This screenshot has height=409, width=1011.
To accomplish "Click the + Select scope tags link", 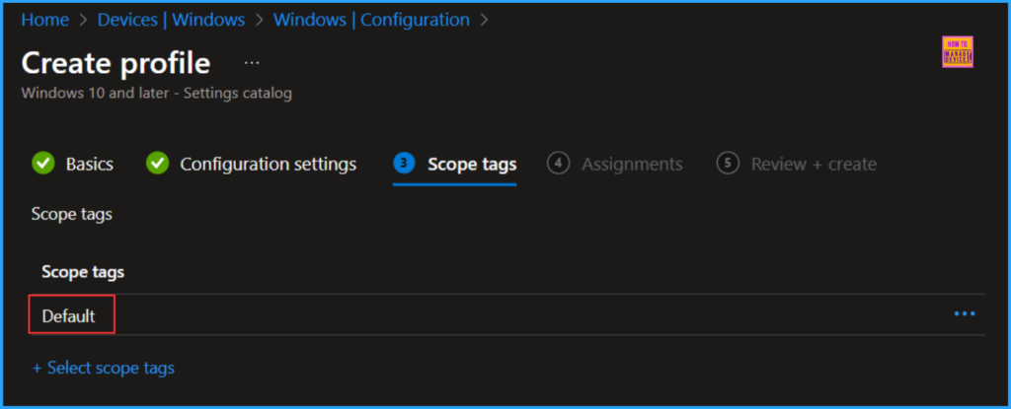I will (104, 368).
